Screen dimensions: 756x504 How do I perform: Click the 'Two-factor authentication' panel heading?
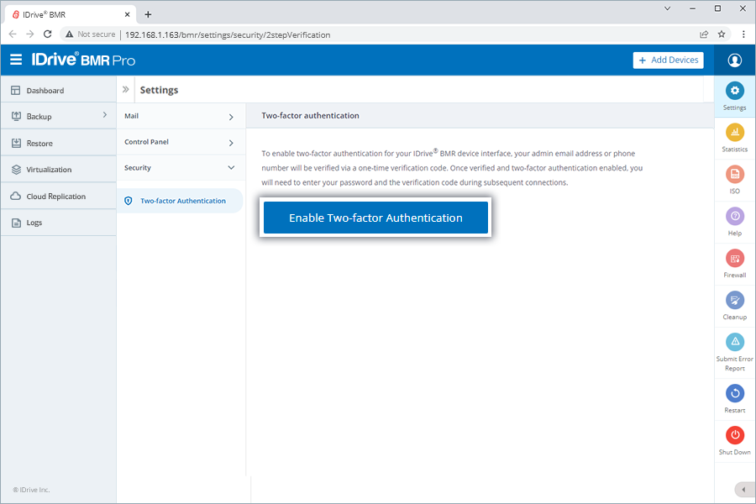(x=310, y=116)
